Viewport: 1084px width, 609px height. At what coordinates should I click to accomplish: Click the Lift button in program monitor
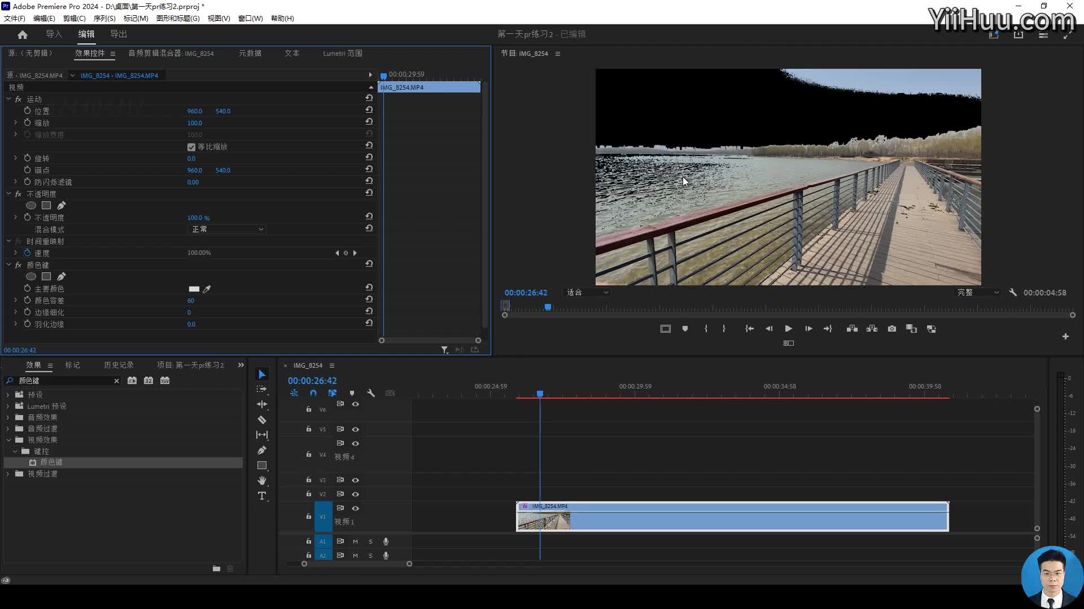pos(853,329)
